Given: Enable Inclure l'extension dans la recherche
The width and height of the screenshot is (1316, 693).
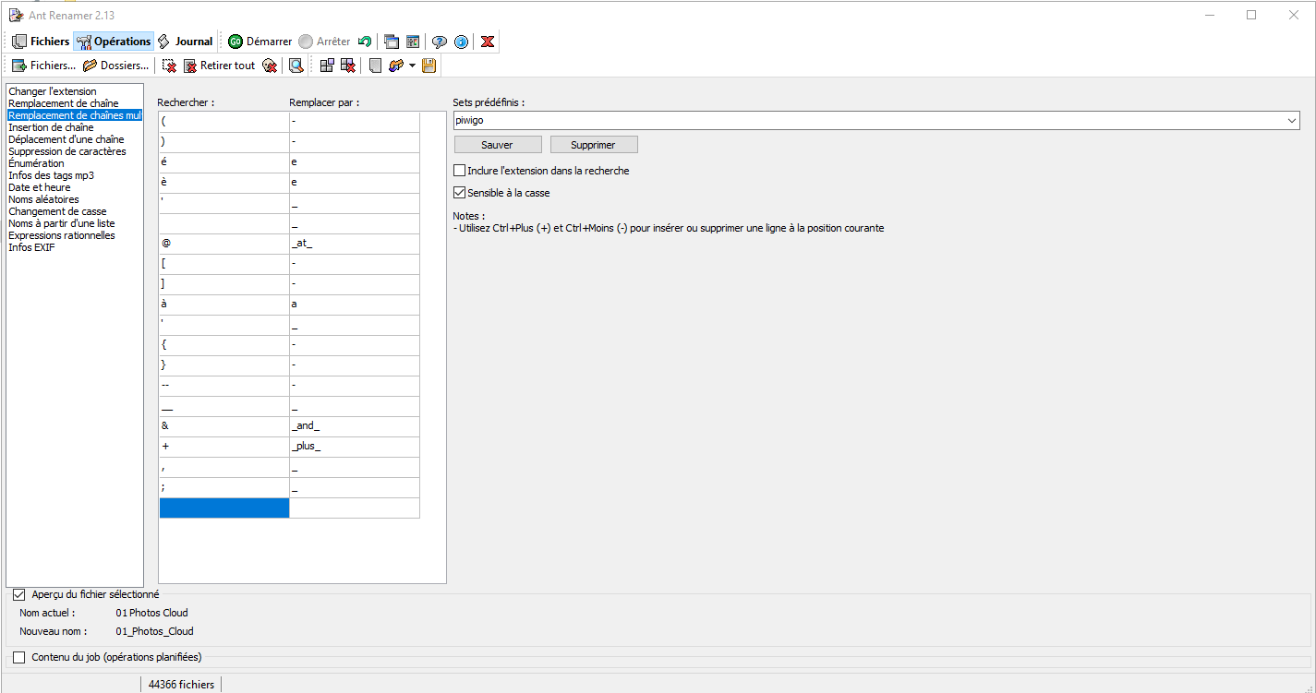Looking at the screenshot, I should [460, 171].
